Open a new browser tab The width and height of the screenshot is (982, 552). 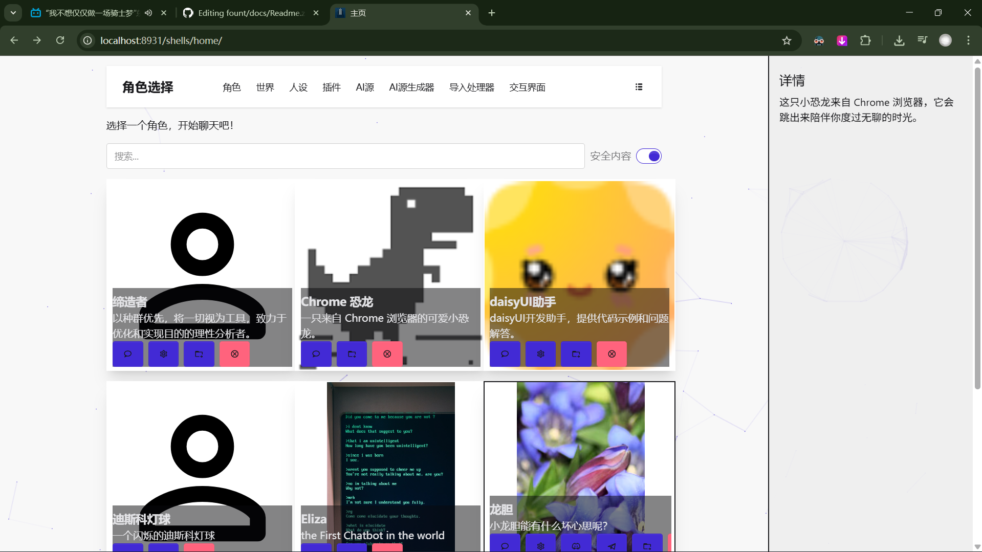tap(492, 13)
